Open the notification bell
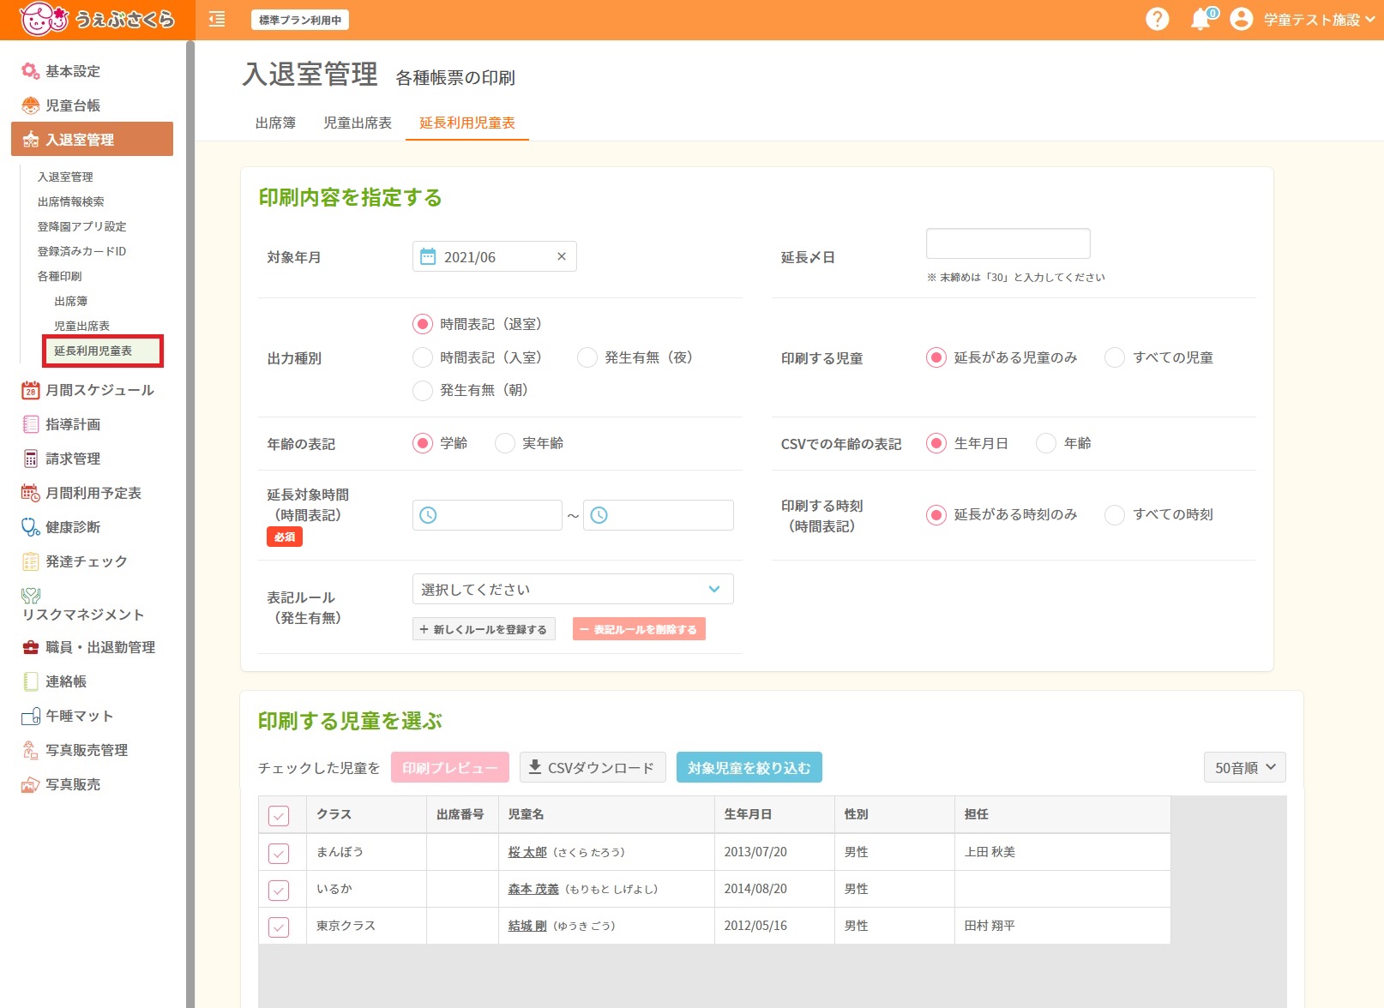The height and width of the screenshot is (1008, 1384). pos(1201,19)
